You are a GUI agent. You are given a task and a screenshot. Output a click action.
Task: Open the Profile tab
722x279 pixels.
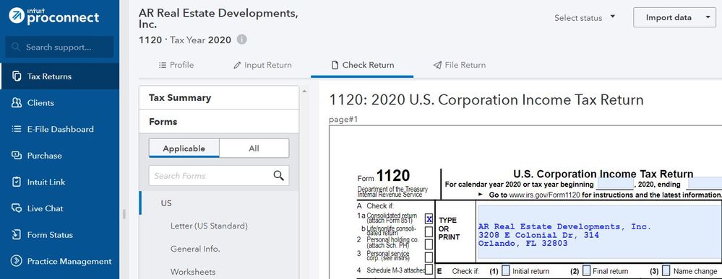click(176, 66)
